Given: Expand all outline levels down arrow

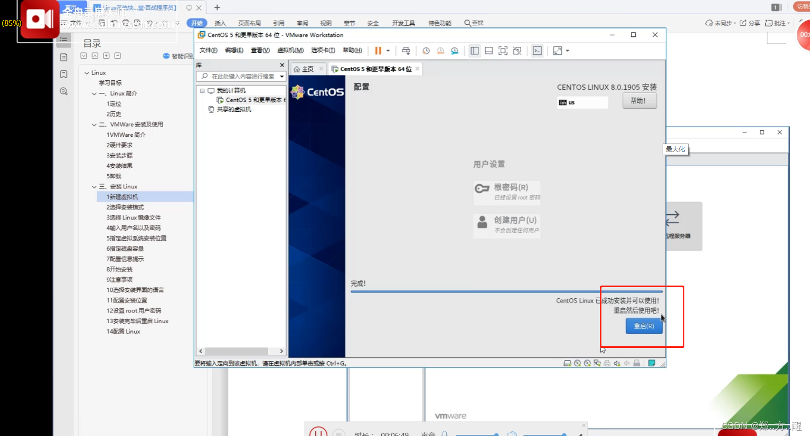Looking at the screenshot, I should click(x=84, y=55).
